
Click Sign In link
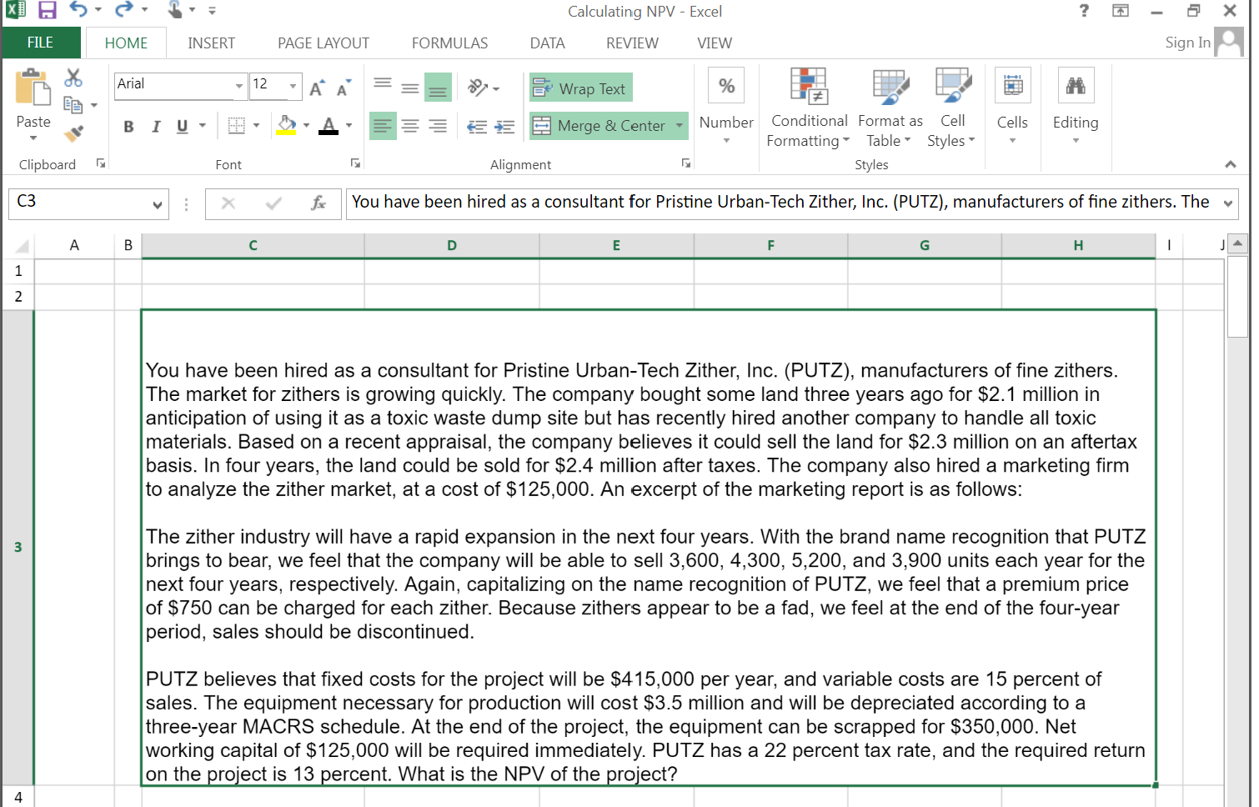coord(1187,43)
